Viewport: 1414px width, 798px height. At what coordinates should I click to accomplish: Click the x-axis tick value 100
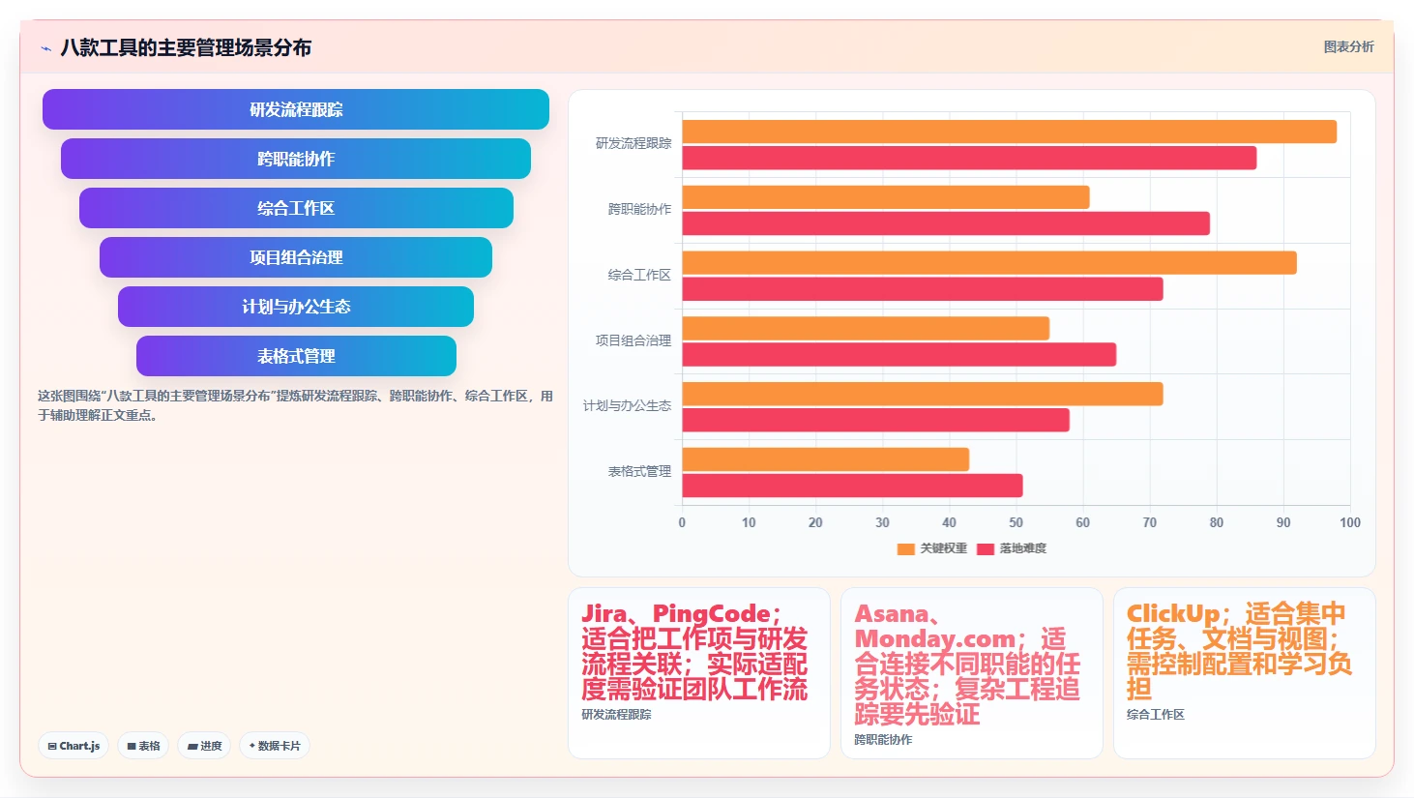1350,522
